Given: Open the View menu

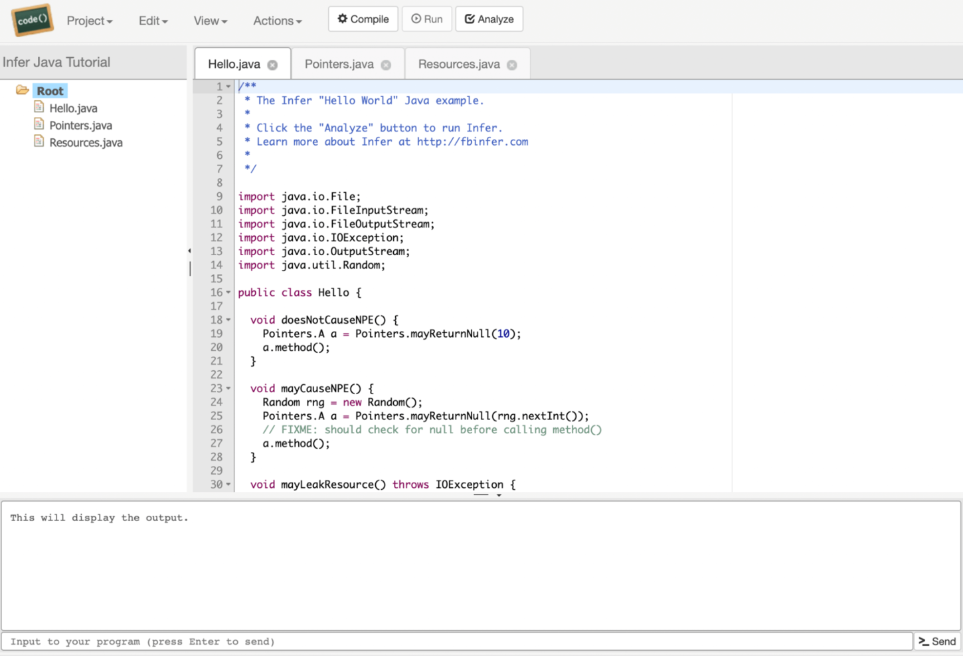Looking at the screenshot, I should (209, 21).
